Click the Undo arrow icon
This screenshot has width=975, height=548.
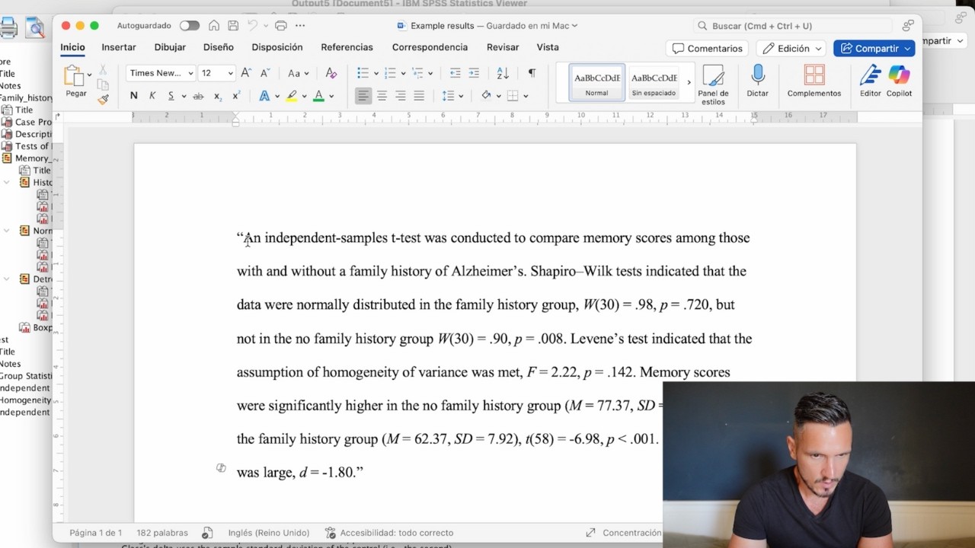253,26
